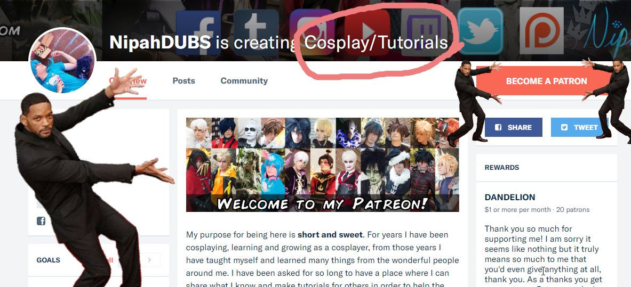The image size is (631, 287).
Task: Advance goals with the right chevron arrow
Action: tap(149, 260)
